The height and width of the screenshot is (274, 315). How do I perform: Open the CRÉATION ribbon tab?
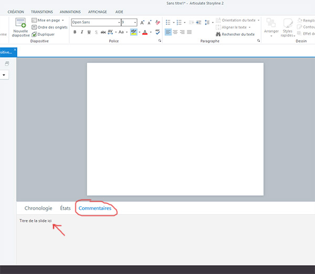(16, 12)
